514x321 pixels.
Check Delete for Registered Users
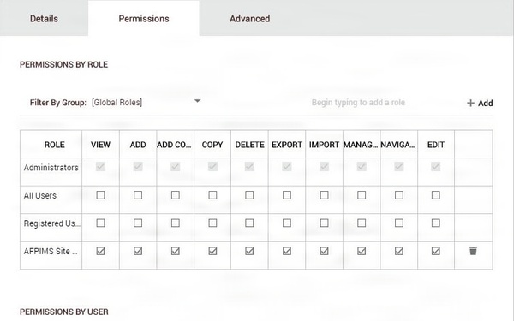(249, 223)
